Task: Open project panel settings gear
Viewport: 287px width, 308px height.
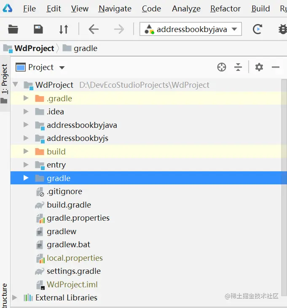Action: [x=259, y=67]
